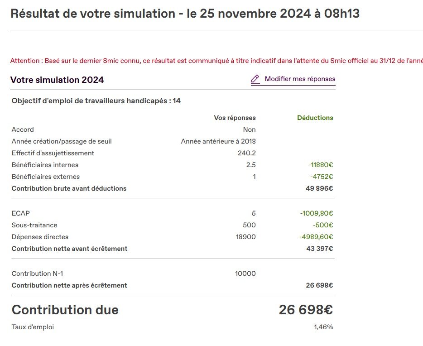
Task: Click the -1009,80€ ECAP deduction
Action: [x=316, y=213]
